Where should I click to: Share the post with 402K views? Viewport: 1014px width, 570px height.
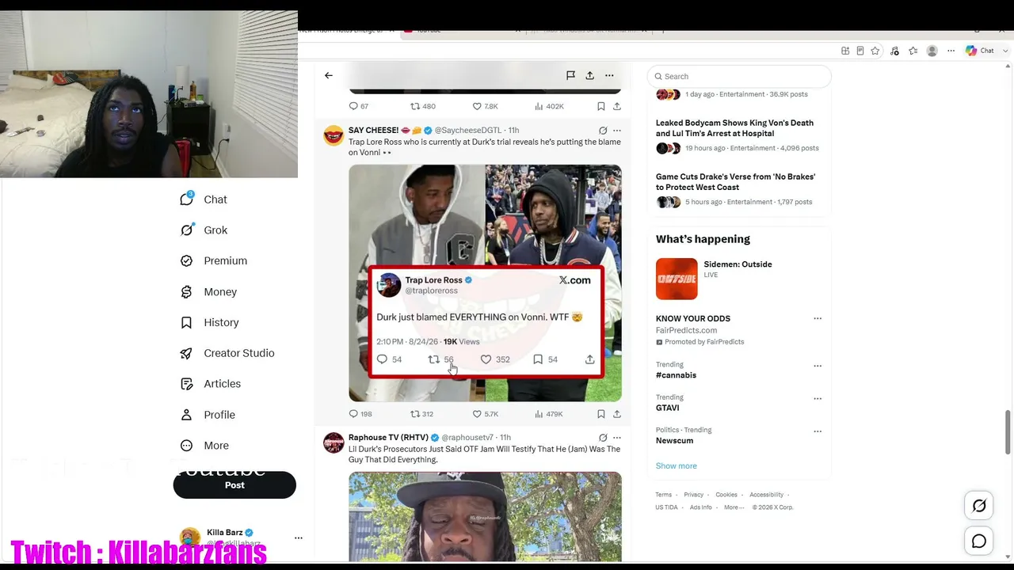(x=617, y=106)
